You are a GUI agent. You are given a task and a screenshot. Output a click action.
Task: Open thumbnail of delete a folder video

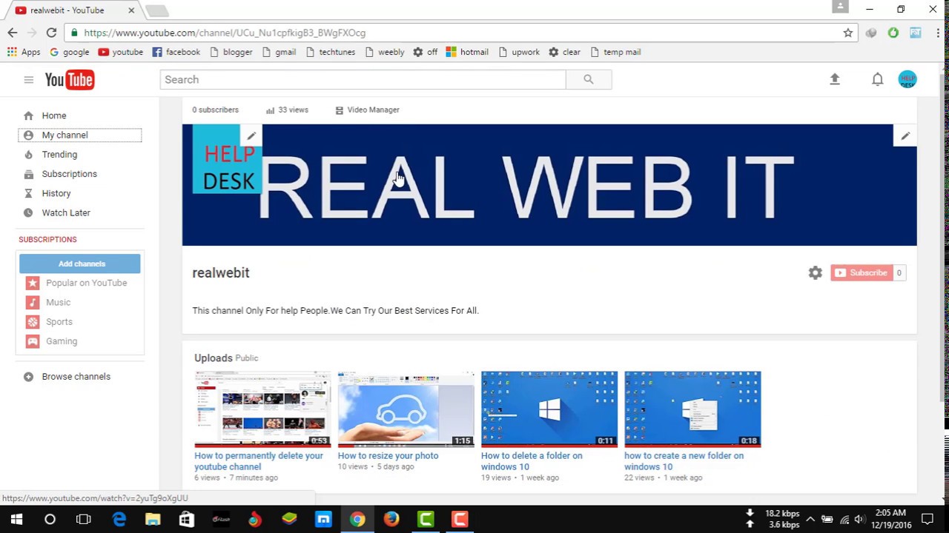pyautogui.click(x=549, y=409)
